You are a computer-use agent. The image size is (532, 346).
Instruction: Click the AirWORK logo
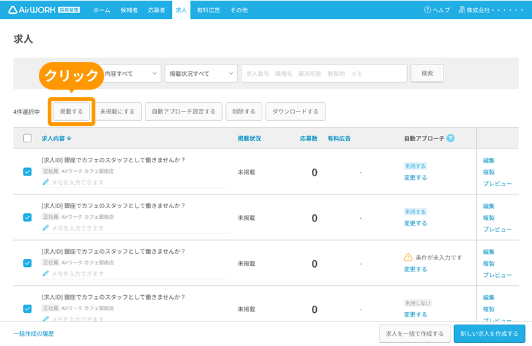coord(44,10)
